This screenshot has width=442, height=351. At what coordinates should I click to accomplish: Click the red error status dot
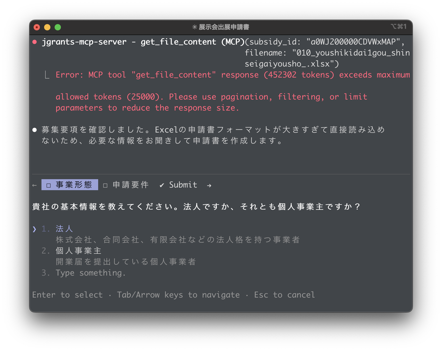click(35, 42)
